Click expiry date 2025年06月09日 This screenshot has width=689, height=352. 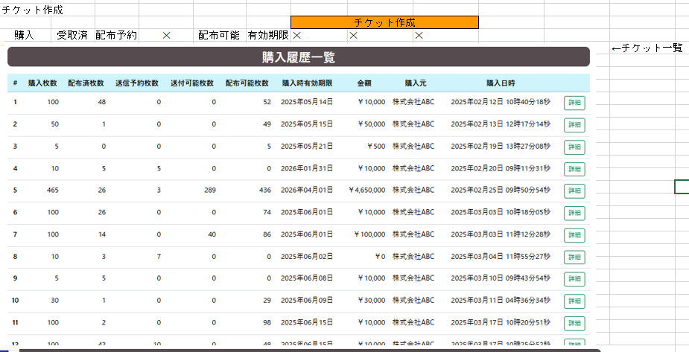(307, 300)
